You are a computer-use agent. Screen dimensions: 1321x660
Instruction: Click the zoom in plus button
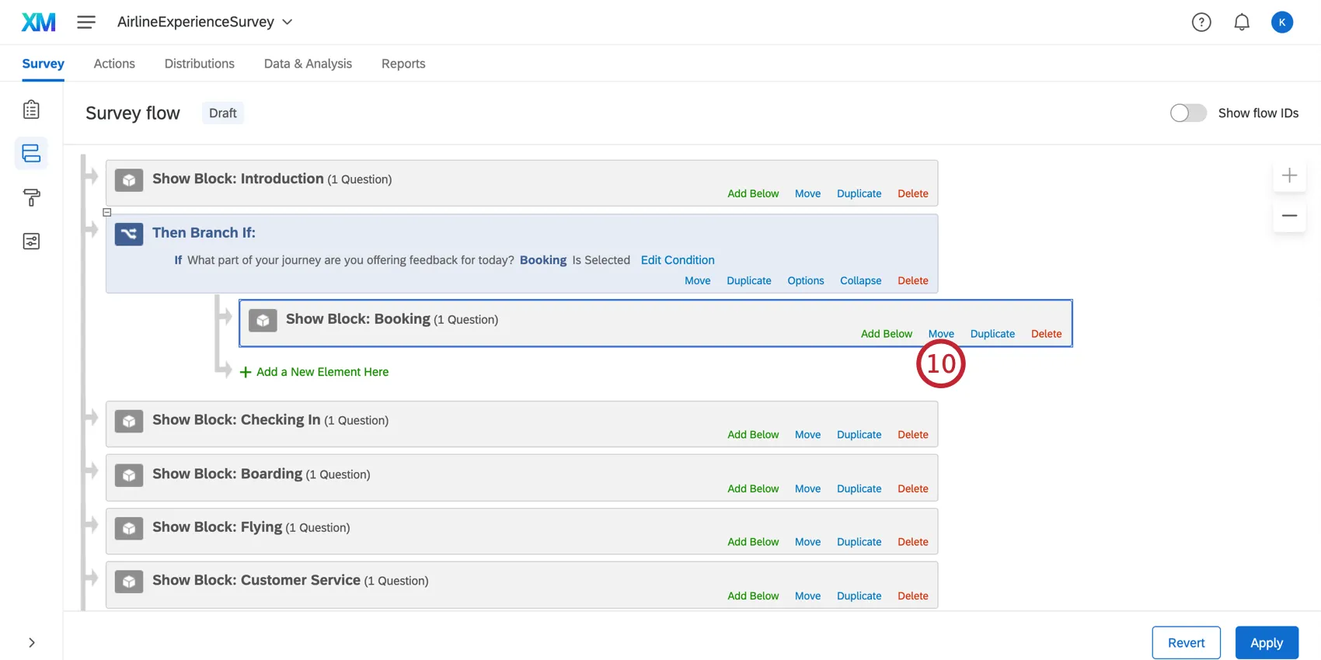click(x=1289, y=175)
